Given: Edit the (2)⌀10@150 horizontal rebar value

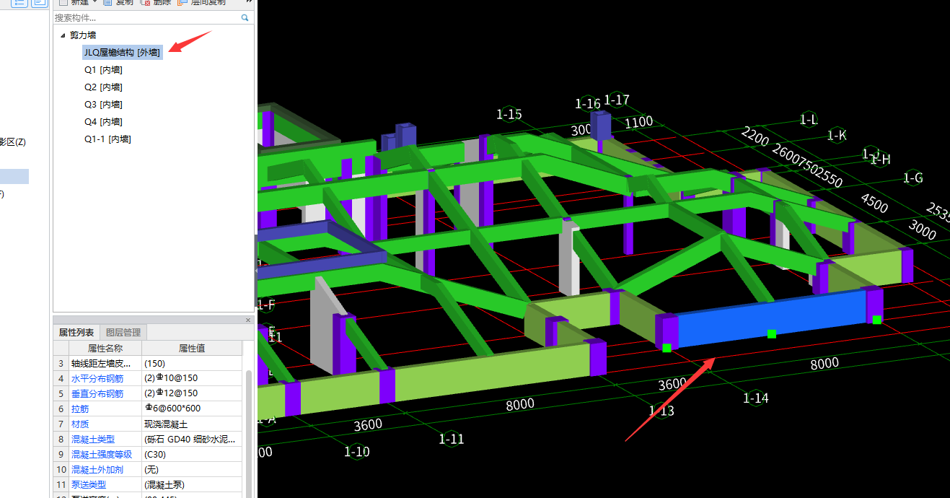Looking at the screenshot, I should pos(192,378).
